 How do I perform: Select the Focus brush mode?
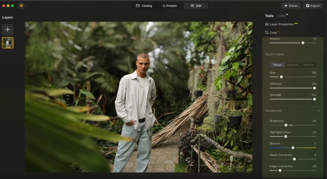coord(277,65)
